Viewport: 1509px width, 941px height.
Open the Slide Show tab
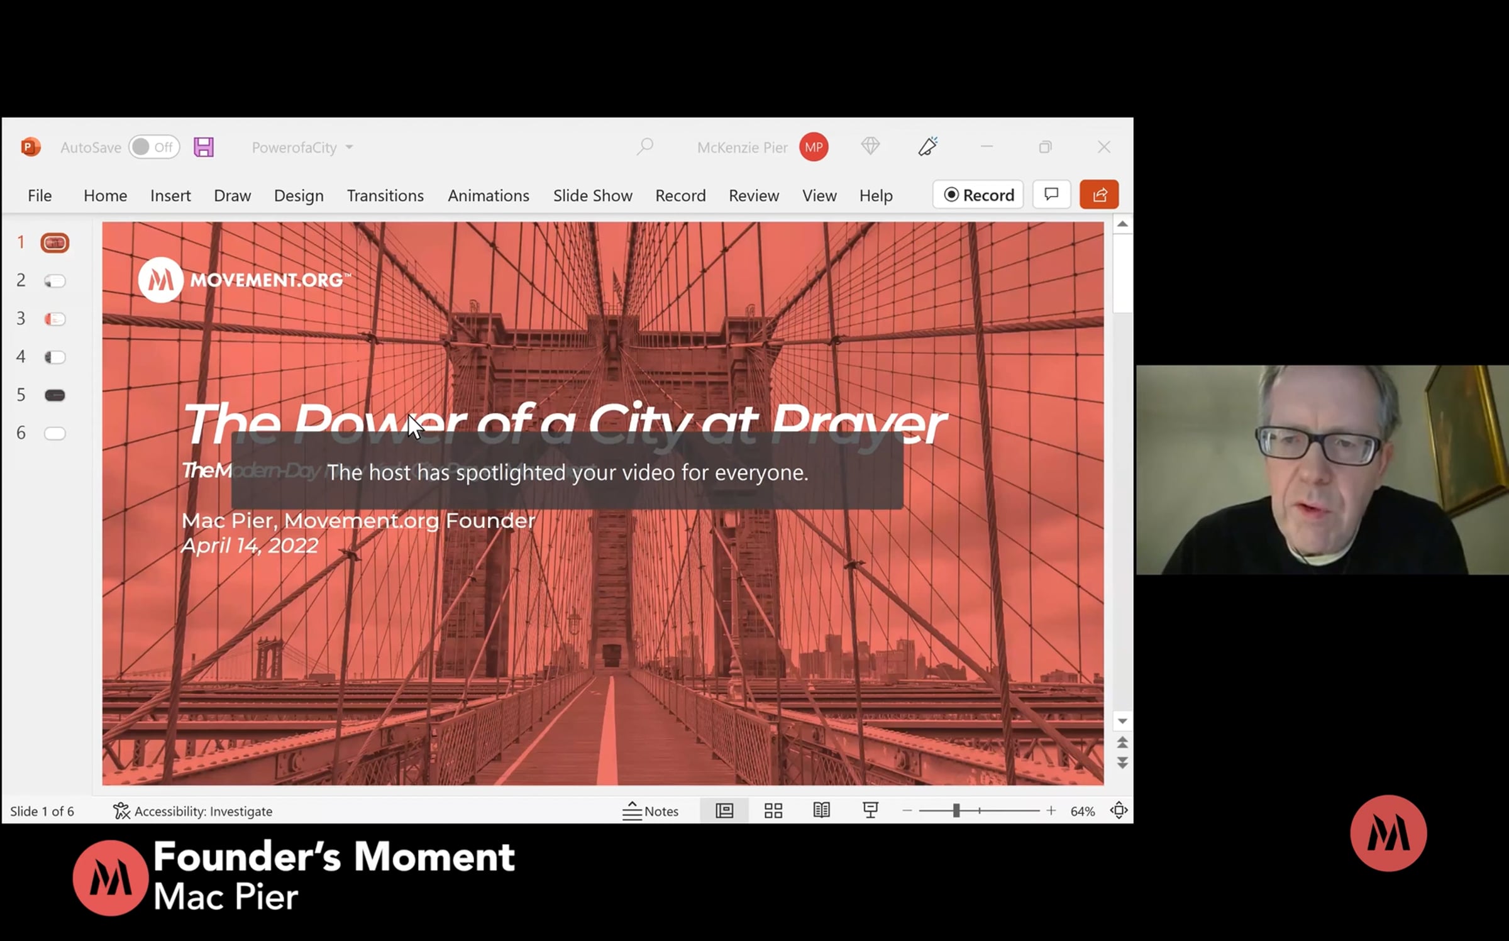click(593, 195)
